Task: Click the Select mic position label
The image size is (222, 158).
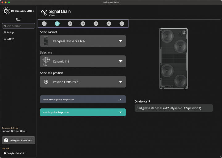Action: pyautogui.click(x=51, y=73)
